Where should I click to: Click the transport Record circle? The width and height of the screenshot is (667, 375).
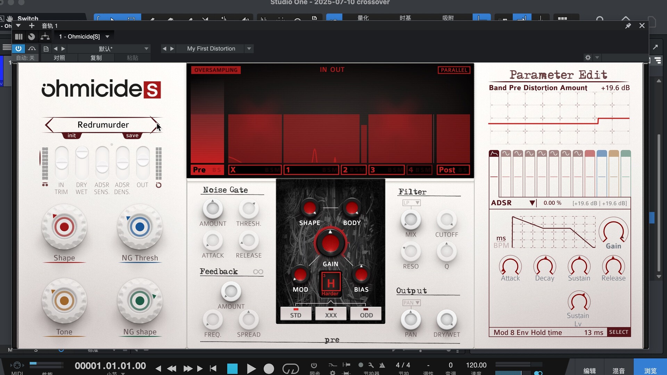point(269,368)
